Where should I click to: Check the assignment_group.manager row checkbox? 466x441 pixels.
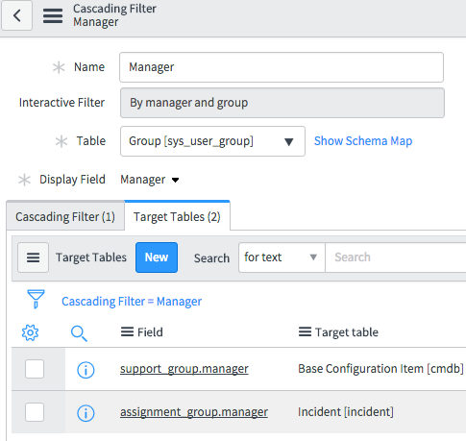click(35, 412)
